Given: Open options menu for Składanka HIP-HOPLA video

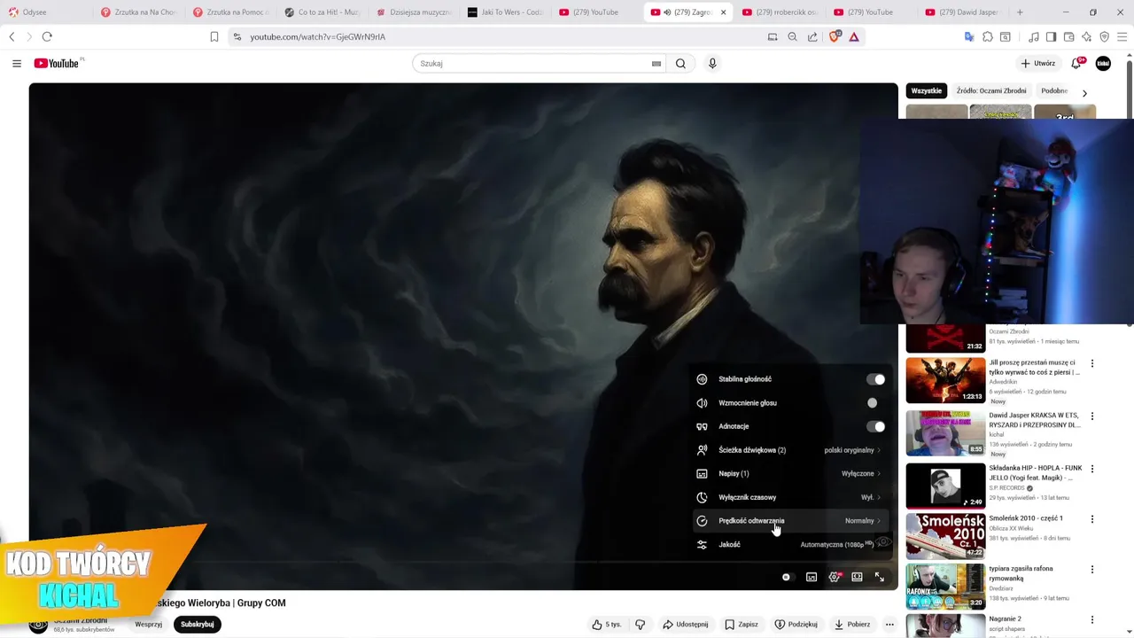Looking at the screenshot, I should pyautogui.click(x=1092, y=469).
